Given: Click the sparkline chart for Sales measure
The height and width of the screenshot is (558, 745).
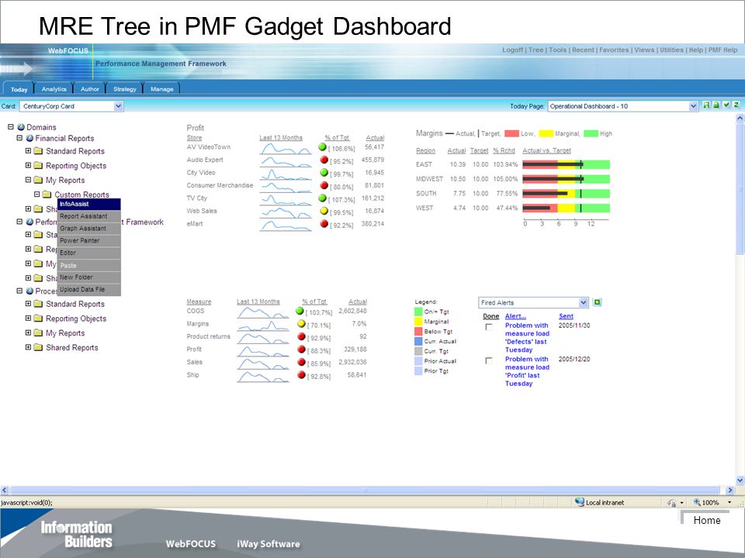Looking at the screenshot, I should coord(263,363).
